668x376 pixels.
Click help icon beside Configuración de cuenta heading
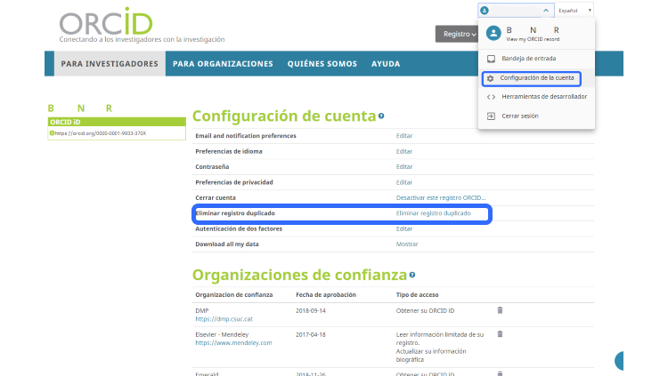coord(381,116)
